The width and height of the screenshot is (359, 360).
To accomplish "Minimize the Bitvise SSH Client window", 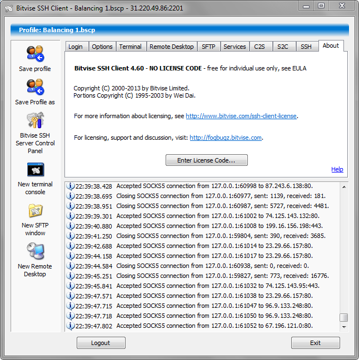I will point(306,6).
